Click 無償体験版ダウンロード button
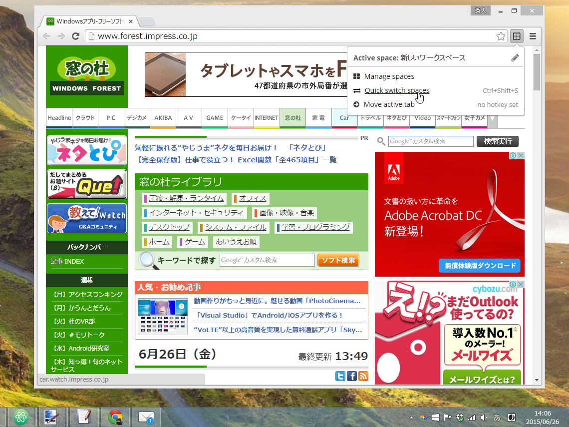Image resolution: width=569 pixels, height=427 pixels. click(480, 265)
